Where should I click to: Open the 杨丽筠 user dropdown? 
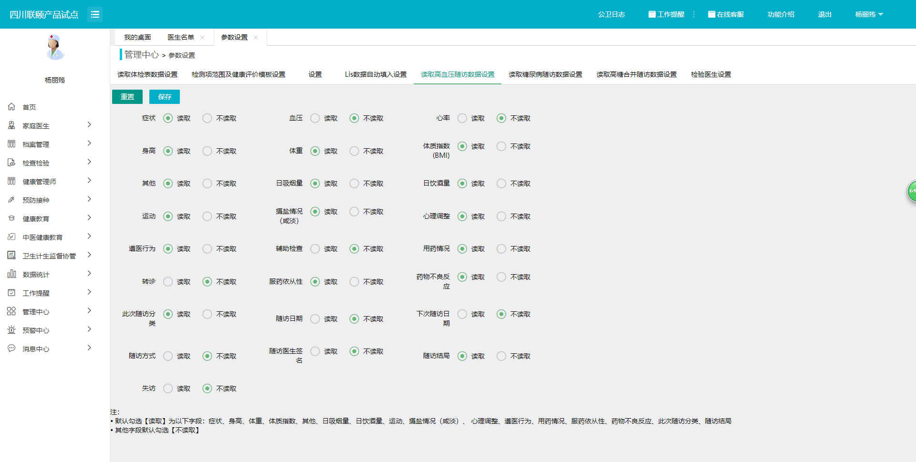869,14
